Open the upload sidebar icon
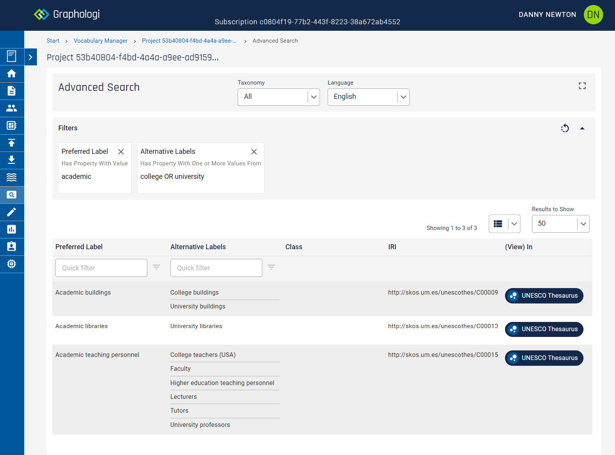This screenshot has width=615, height=455. pyautogui.click(x=12, y=143)
